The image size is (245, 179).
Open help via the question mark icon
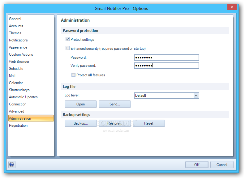point(12,164)
